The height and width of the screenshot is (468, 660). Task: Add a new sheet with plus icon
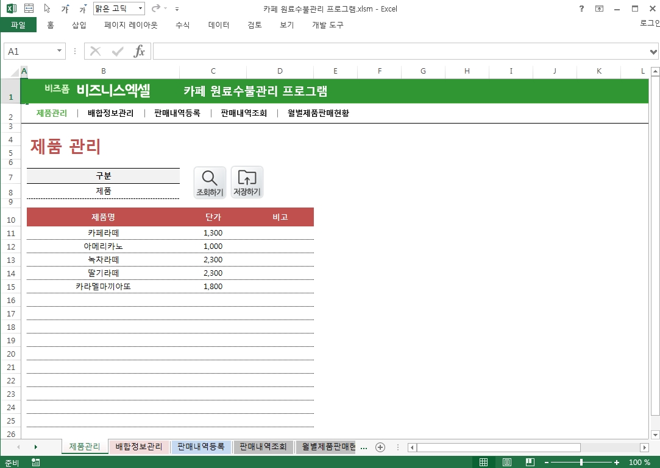(x=380, y=447)
